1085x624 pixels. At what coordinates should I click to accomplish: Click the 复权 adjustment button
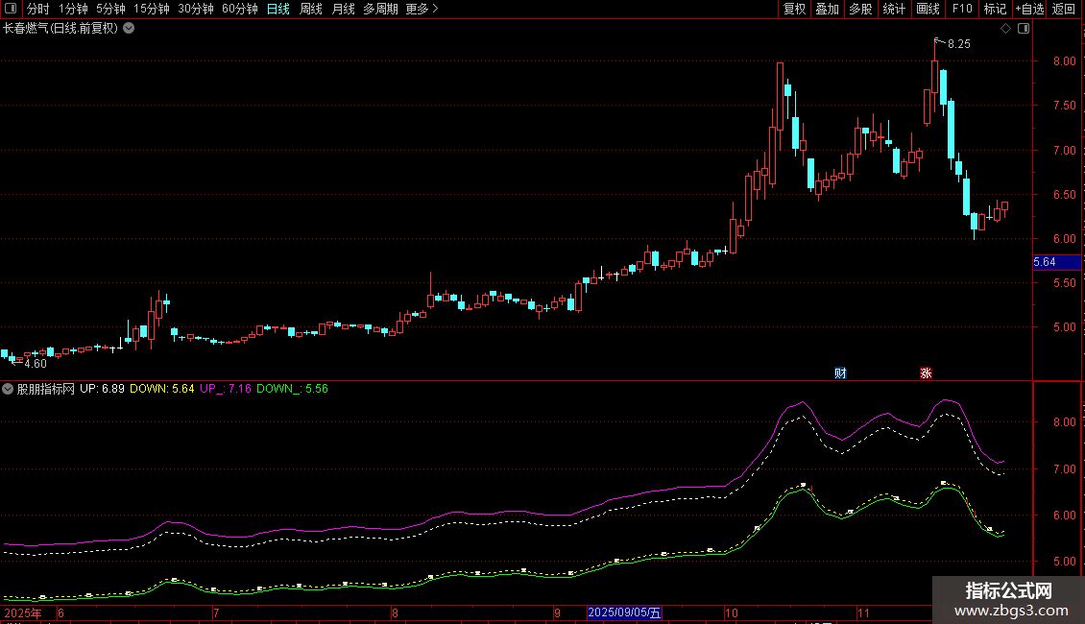pos(794,9)
